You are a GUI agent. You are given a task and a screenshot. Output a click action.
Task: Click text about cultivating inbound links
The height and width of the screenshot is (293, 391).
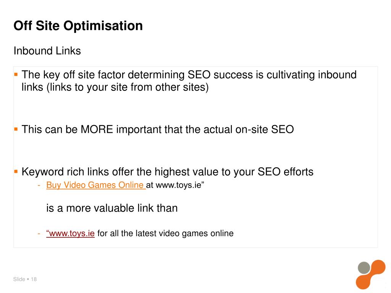coord(189,81)
